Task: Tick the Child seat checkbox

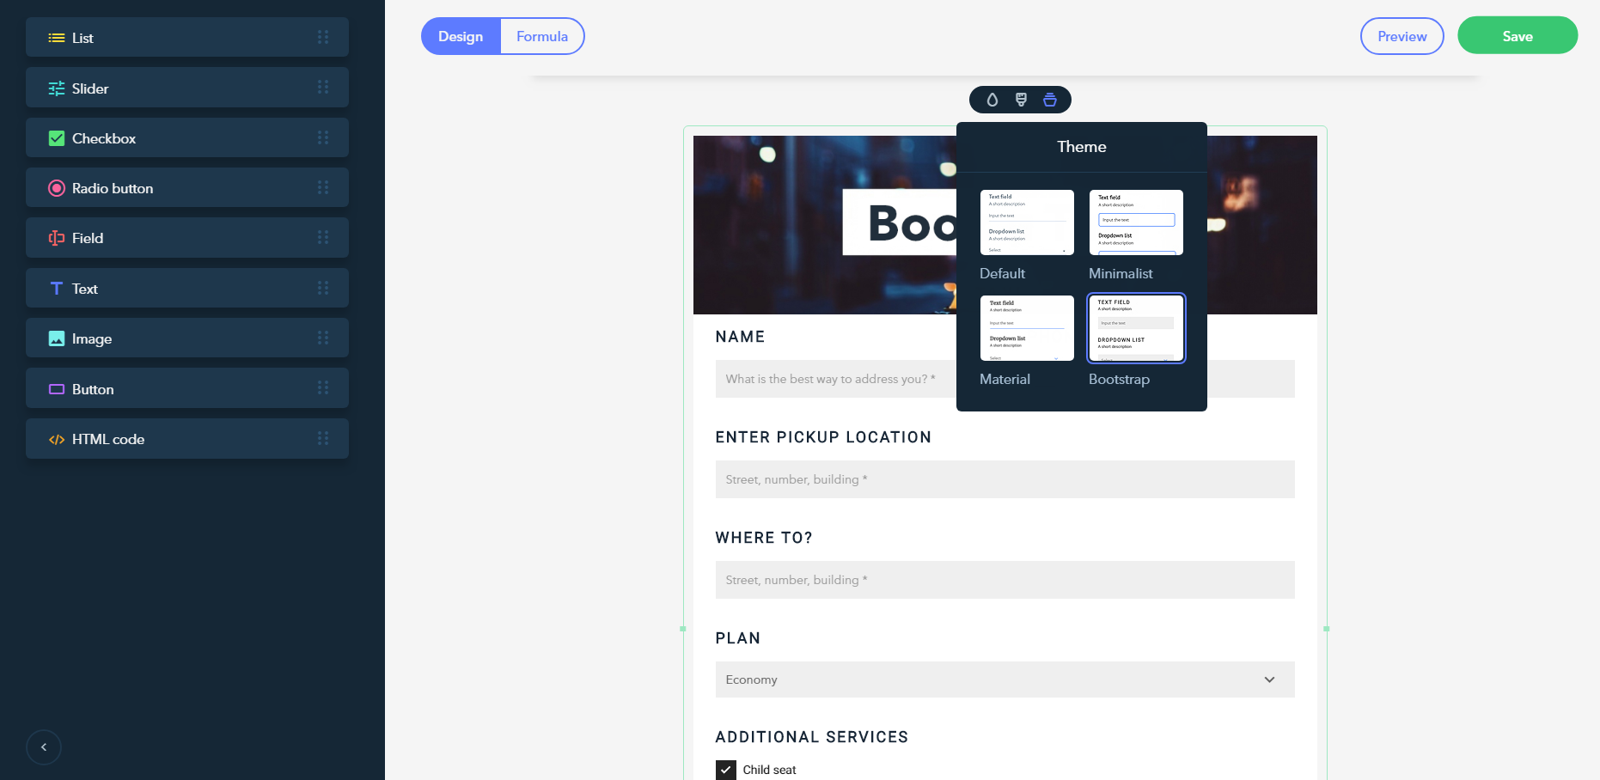Action: [x=726, y=770]
